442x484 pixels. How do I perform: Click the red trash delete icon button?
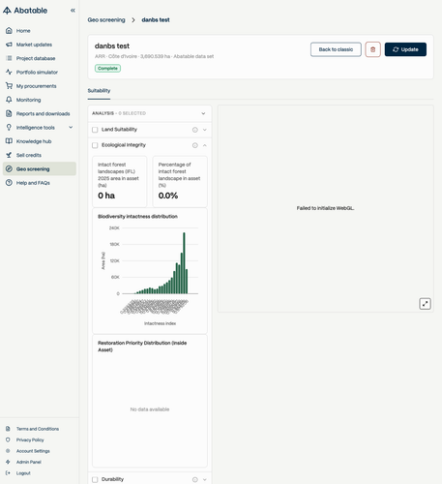tap(373, 49)
